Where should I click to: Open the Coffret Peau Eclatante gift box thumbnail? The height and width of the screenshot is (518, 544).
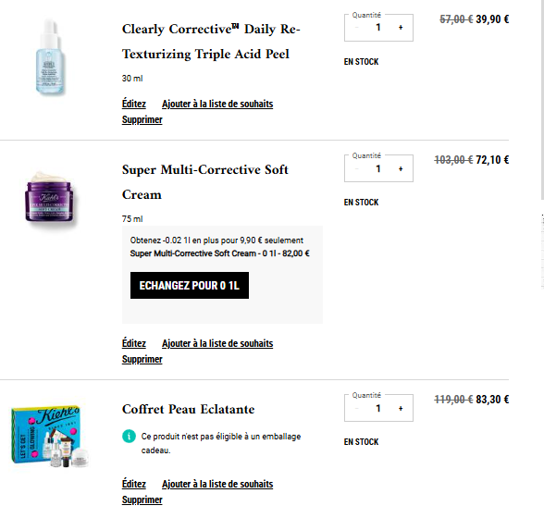[x=50, y=436]
